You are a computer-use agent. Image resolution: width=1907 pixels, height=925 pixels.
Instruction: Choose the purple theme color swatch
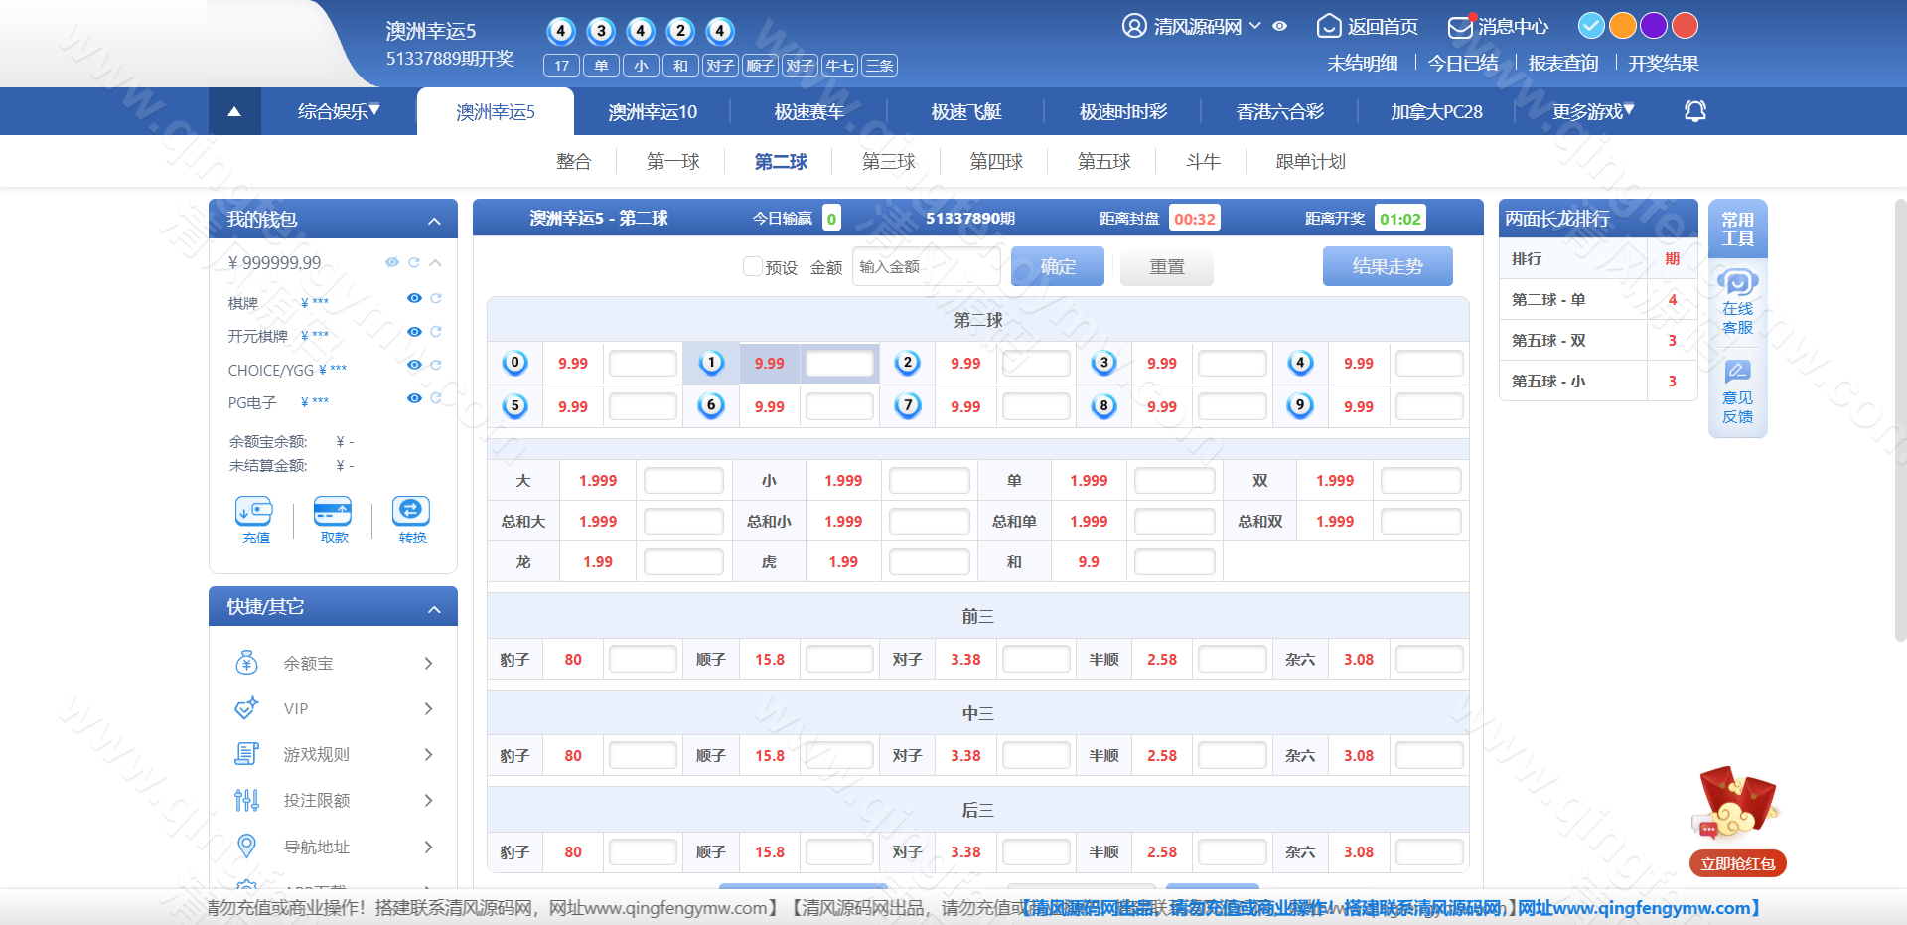1653,26
